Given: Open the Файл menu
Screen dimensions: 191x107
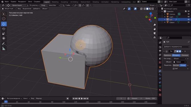Looking at the screenshot, I should (x=7, y=2).
